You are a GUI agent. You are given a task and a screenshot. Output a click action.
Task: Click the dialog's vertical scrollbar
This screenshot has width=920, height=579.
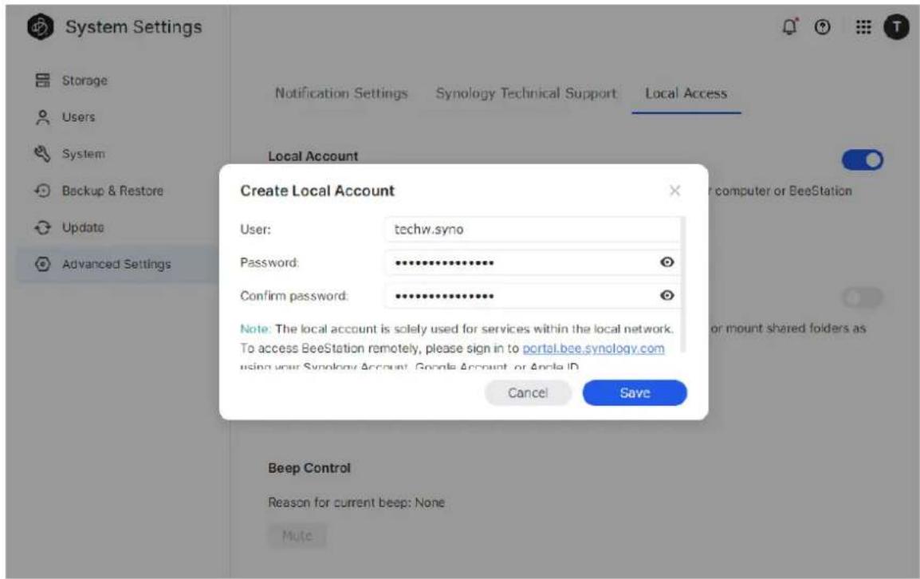click(x=683, y=285)
